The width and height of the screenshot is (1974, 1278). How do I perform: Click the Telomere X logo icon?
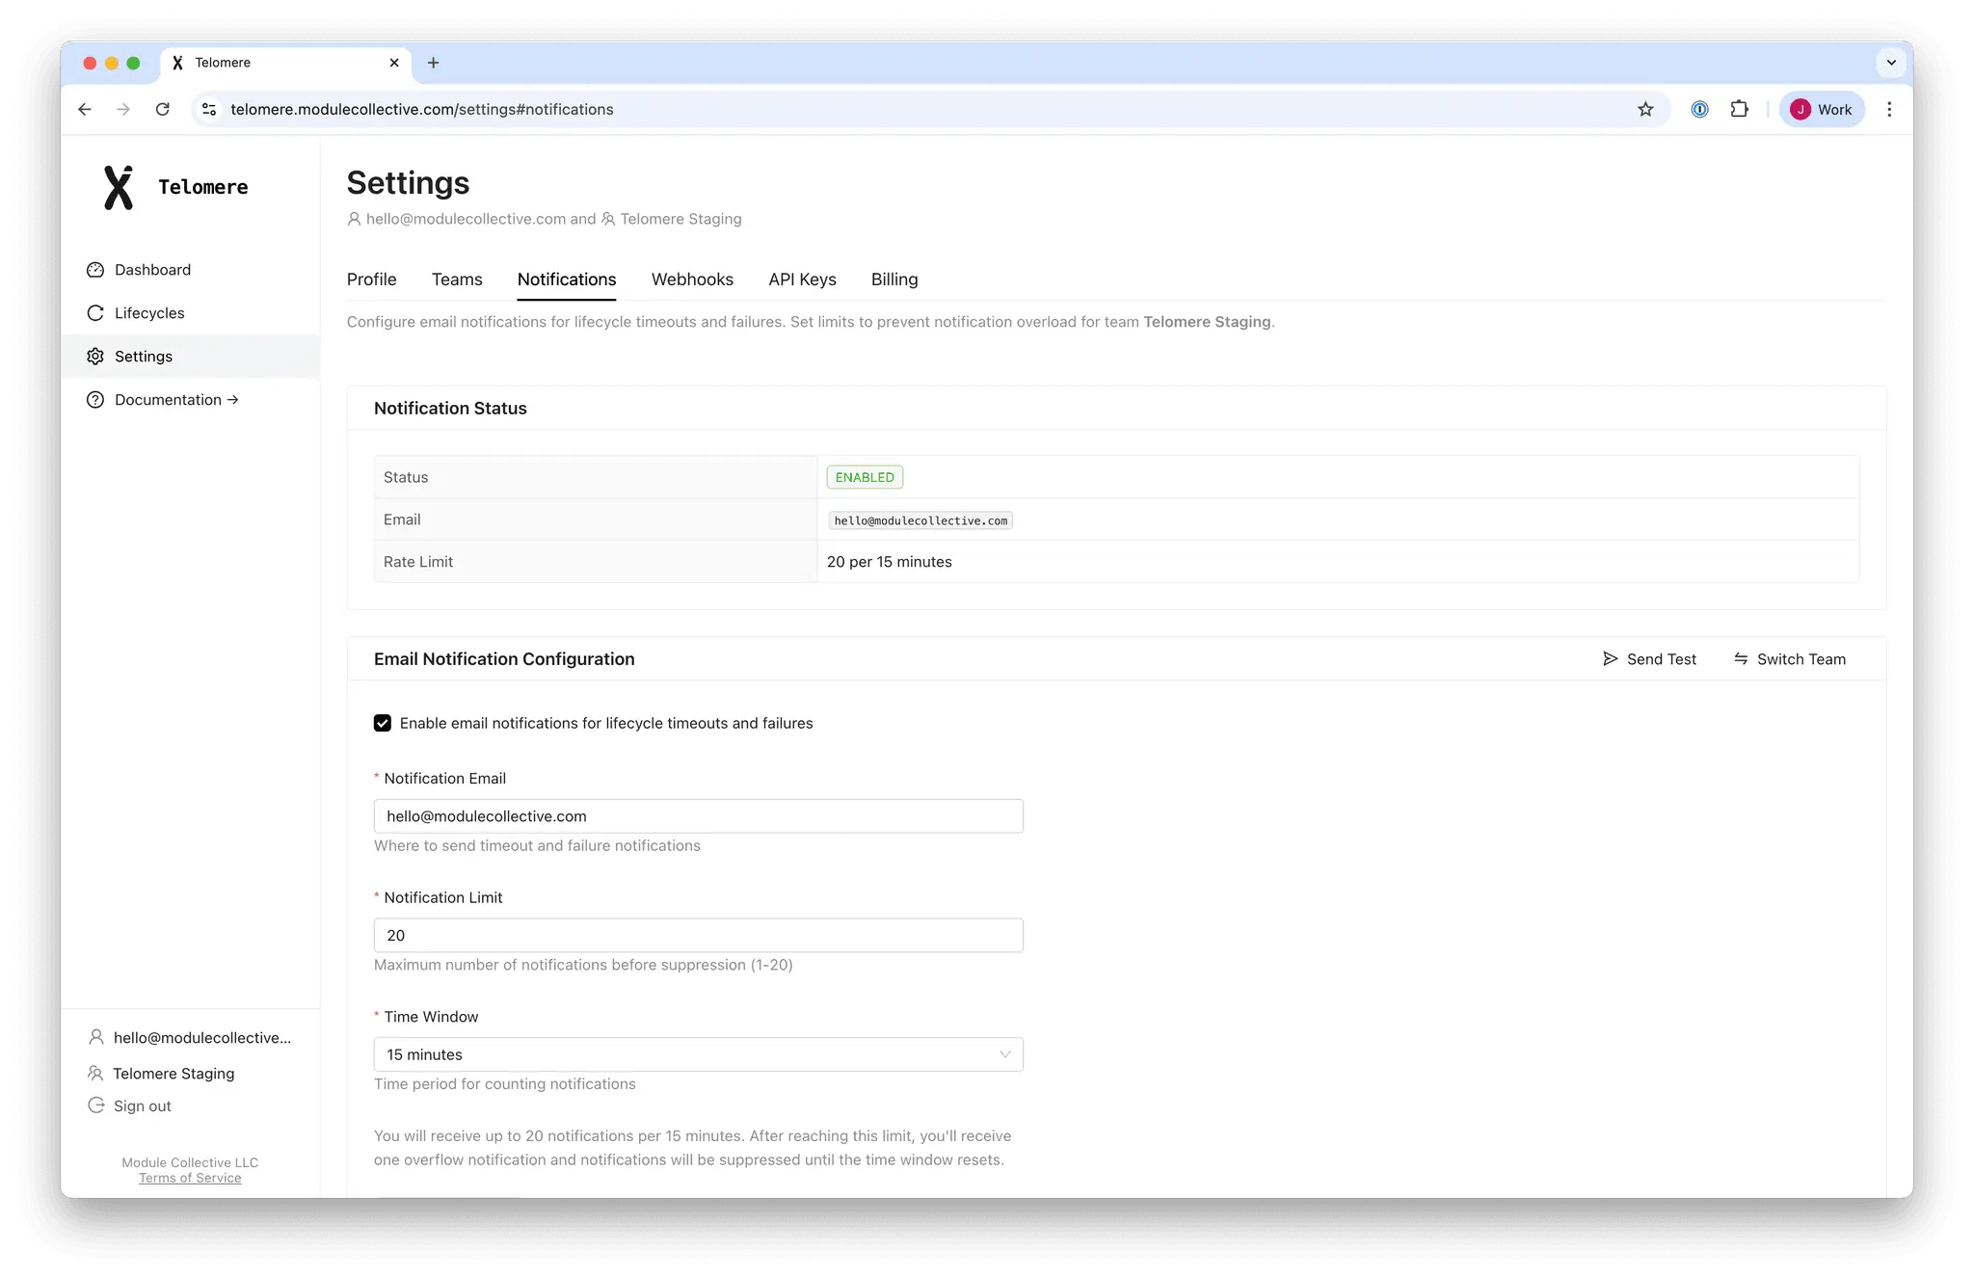(x=119, y=187)
